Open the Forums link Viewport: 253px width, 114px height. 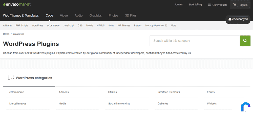tap(179, 5)
